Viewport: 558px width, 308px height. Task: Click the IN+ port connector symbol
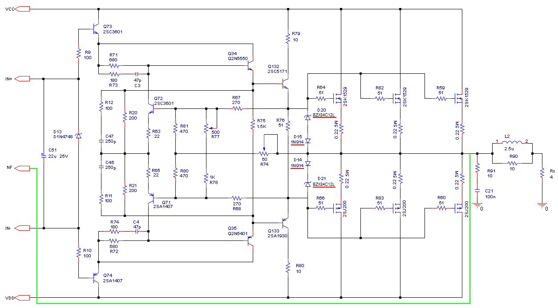[22, 79]
